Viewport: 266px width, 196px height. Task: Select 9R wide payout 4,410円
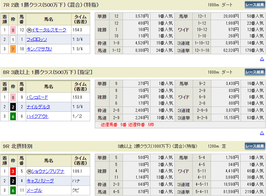click(x=232, y=171)
